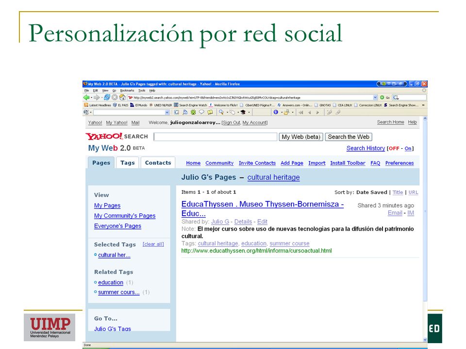Screen dimensions: 466x349
Task: Open the address bar history dropdown
Action: 375,97
